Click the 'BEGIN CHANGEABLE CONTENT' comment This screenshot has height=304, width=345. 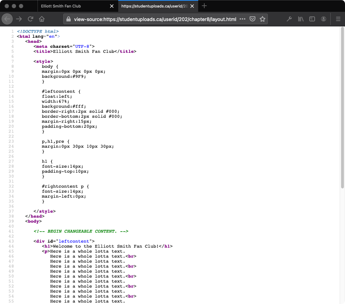(x=81, y=231)
